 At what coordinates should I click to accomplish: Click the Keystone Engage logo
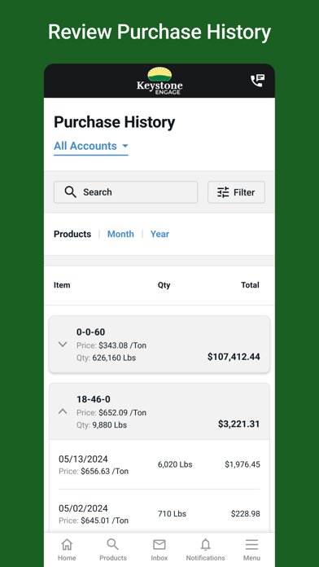(159, 81)
